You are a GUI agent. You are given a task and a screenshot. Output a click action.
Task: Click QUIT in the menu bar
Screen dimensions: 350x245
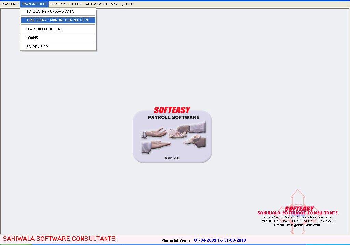click(x=126, y=4)
